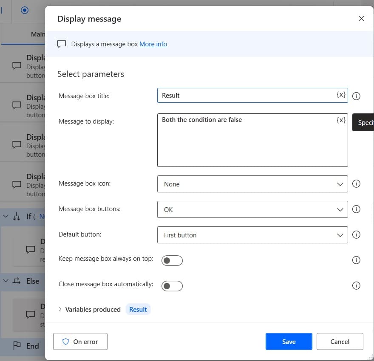Open the Message box buttons dropdown
This screenshot has width=374, height=361.
point(252,209)
